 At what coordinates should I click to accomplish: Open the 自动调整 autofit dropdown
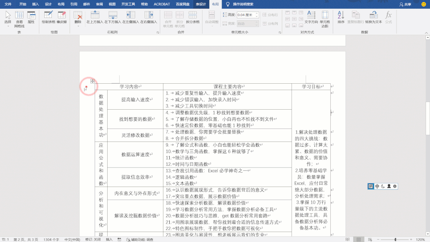[212, 19]
